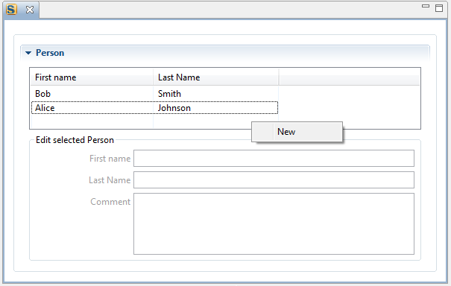The image size is (451, 286).
Task: Click the Johnson last name cell
Action: click(x=215, y=108)
